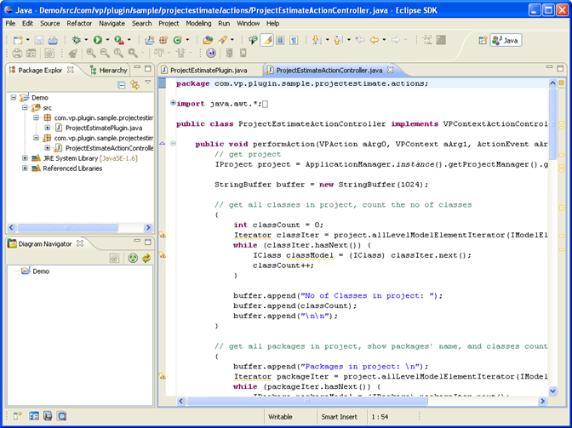Click the Zoom In magnifier icon
572x428 pixels.
coord(91,54)
